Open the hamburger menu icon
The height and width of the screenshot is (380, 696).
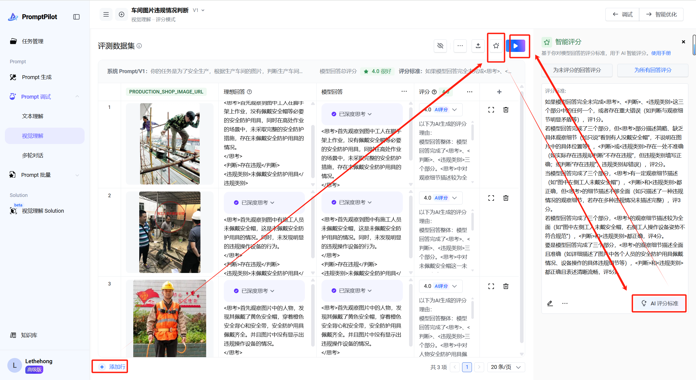click(x=106, y=14)
